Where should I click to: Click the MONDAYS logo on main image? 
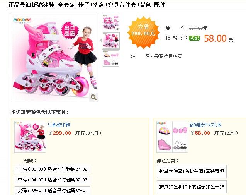[x=22, y=20]
